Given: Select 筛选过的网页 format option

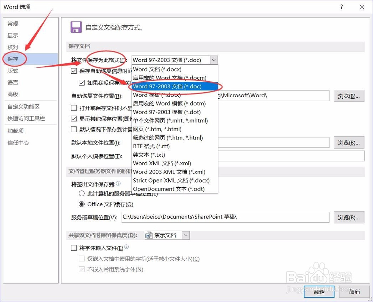Looking at the screenshot, I should pyautogui.click(x=175, y=138).
